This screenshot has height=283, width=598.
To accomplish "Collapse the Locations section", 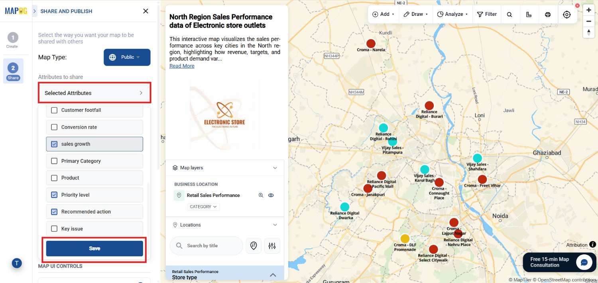I will (x=275, y=225).
